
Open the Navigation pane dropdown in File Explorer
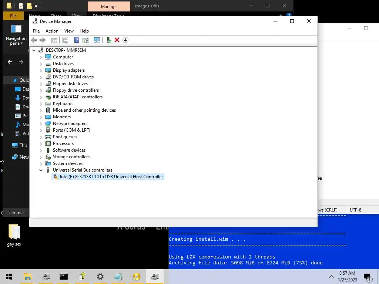[x=16, y=35]
